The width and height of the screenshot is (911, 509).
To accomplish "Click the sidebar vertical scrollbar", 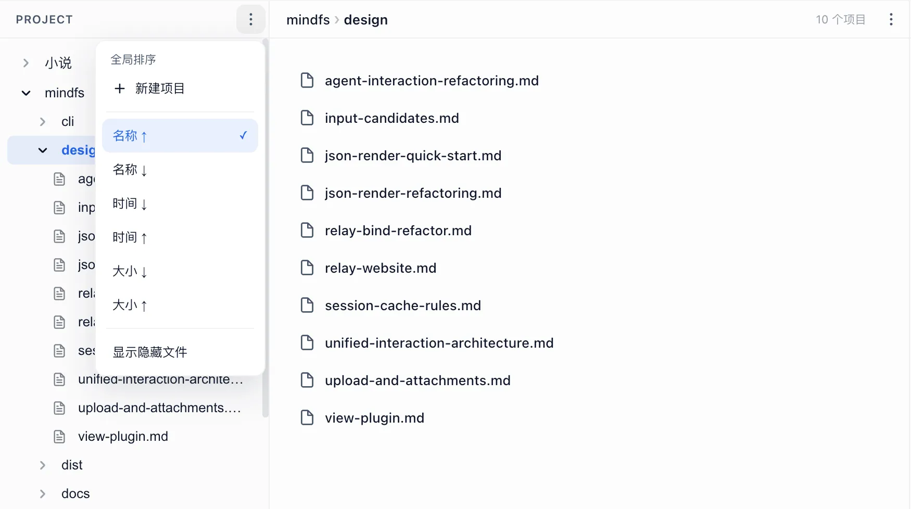I will pyautogui.click(x=265, y=229).
